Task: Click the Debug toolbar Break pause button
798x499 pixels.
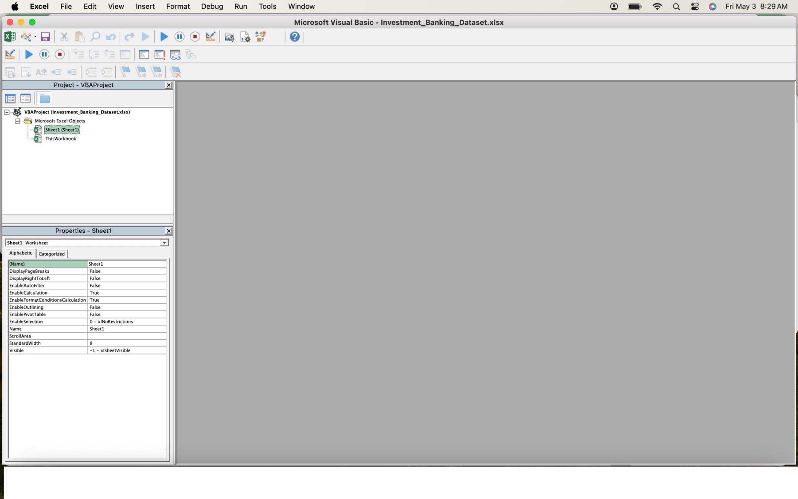Action: [x=44, y=55]
